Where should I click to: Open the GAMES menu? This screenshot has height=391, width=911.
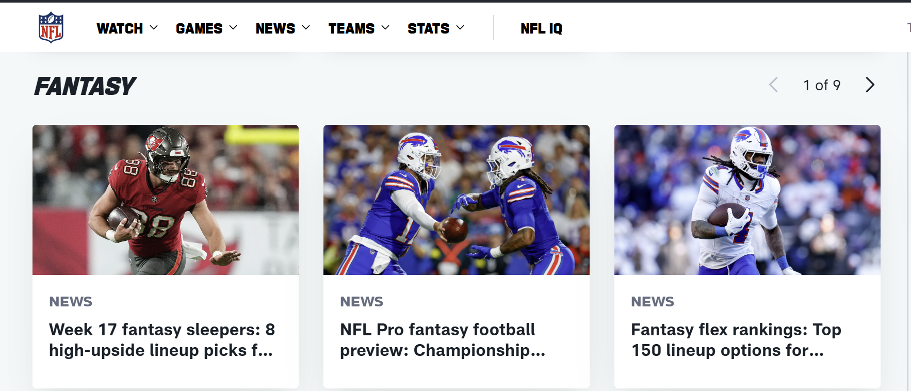199,28
